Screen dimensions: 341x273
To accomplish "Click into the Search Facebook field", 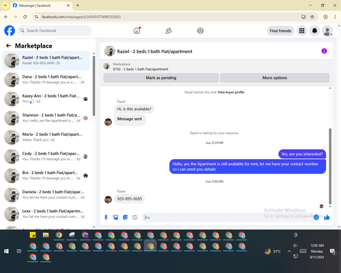I will tap(55, 31).
